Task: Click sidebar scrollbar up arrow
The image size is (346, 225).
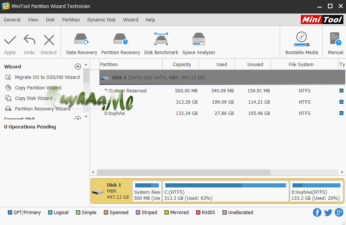Action: pyautogui.click(x=86, y=65)
